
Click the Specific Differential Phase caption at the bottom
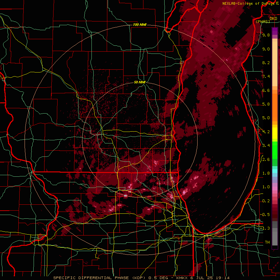pos(141,278)
